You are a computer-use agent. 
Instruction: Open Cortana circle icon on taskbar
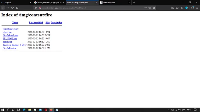click(x=13, y=110)
